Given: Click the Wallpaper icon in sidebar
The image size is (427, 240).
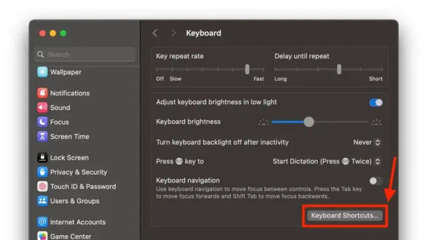Looking at the screenshot, I should pyautogui.click(x=42, y=72).
